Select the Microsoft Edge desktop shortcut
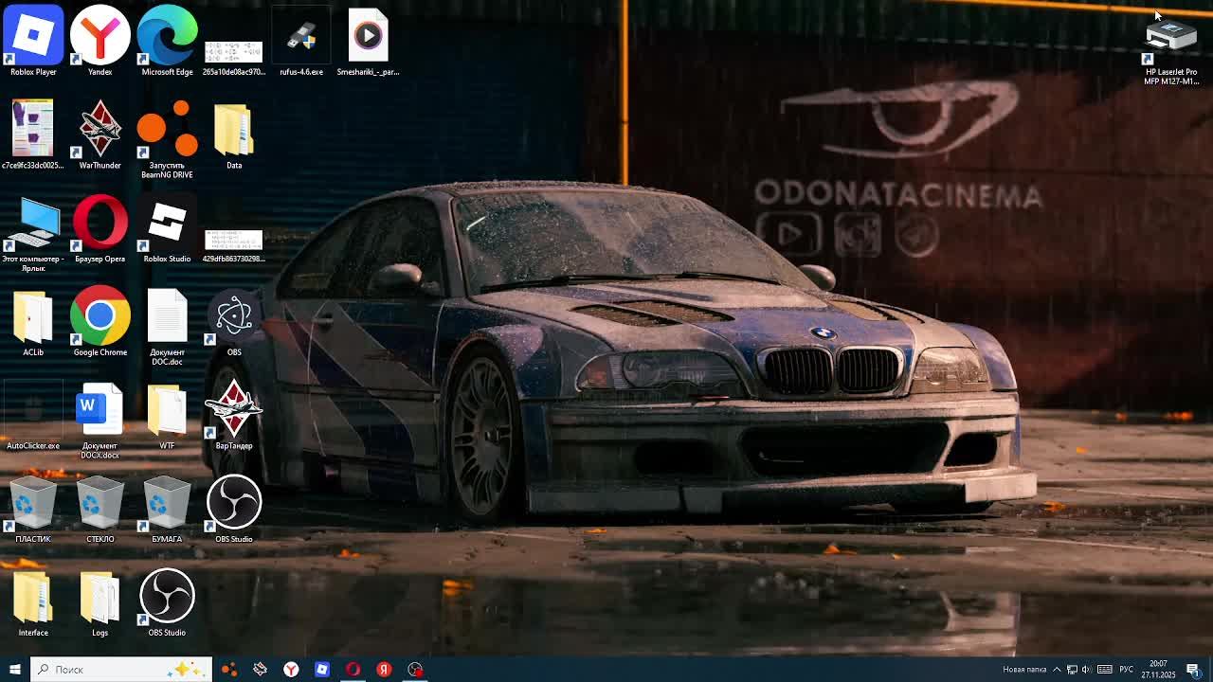This screenshot has height=682, width=1213. pos(167,41)
